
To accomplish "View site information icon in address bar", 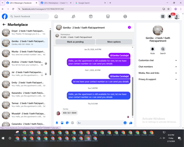I will coord(19,9).
